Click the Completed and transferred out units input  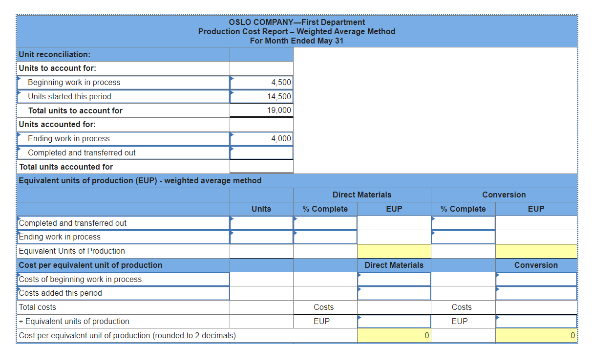coord(261,152)
